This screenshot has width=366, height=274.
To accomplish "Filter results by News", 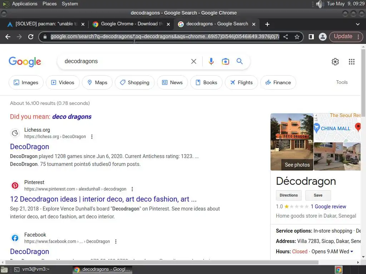I will [x=172, y=82].
